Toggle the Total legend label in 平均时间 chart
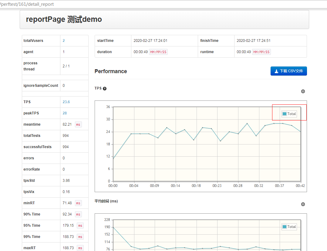Screen dimensions: 327x251 (292, 227)
